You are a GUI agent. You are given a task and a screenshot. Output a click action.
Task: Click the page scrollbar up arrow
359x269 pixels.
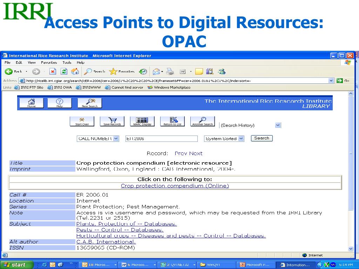[x=351, y=93]
